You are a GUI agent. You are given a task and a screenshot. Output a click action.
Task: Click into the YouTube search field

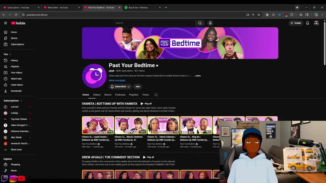point(154,23)
